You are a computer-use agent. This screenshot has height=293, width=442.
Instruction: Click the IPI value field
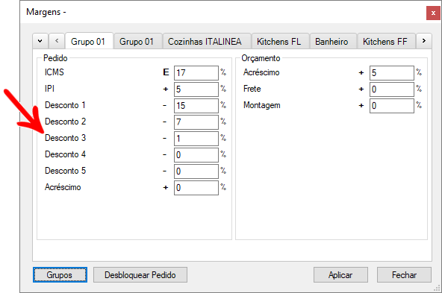pyautogui.click(x=196, y=89)
